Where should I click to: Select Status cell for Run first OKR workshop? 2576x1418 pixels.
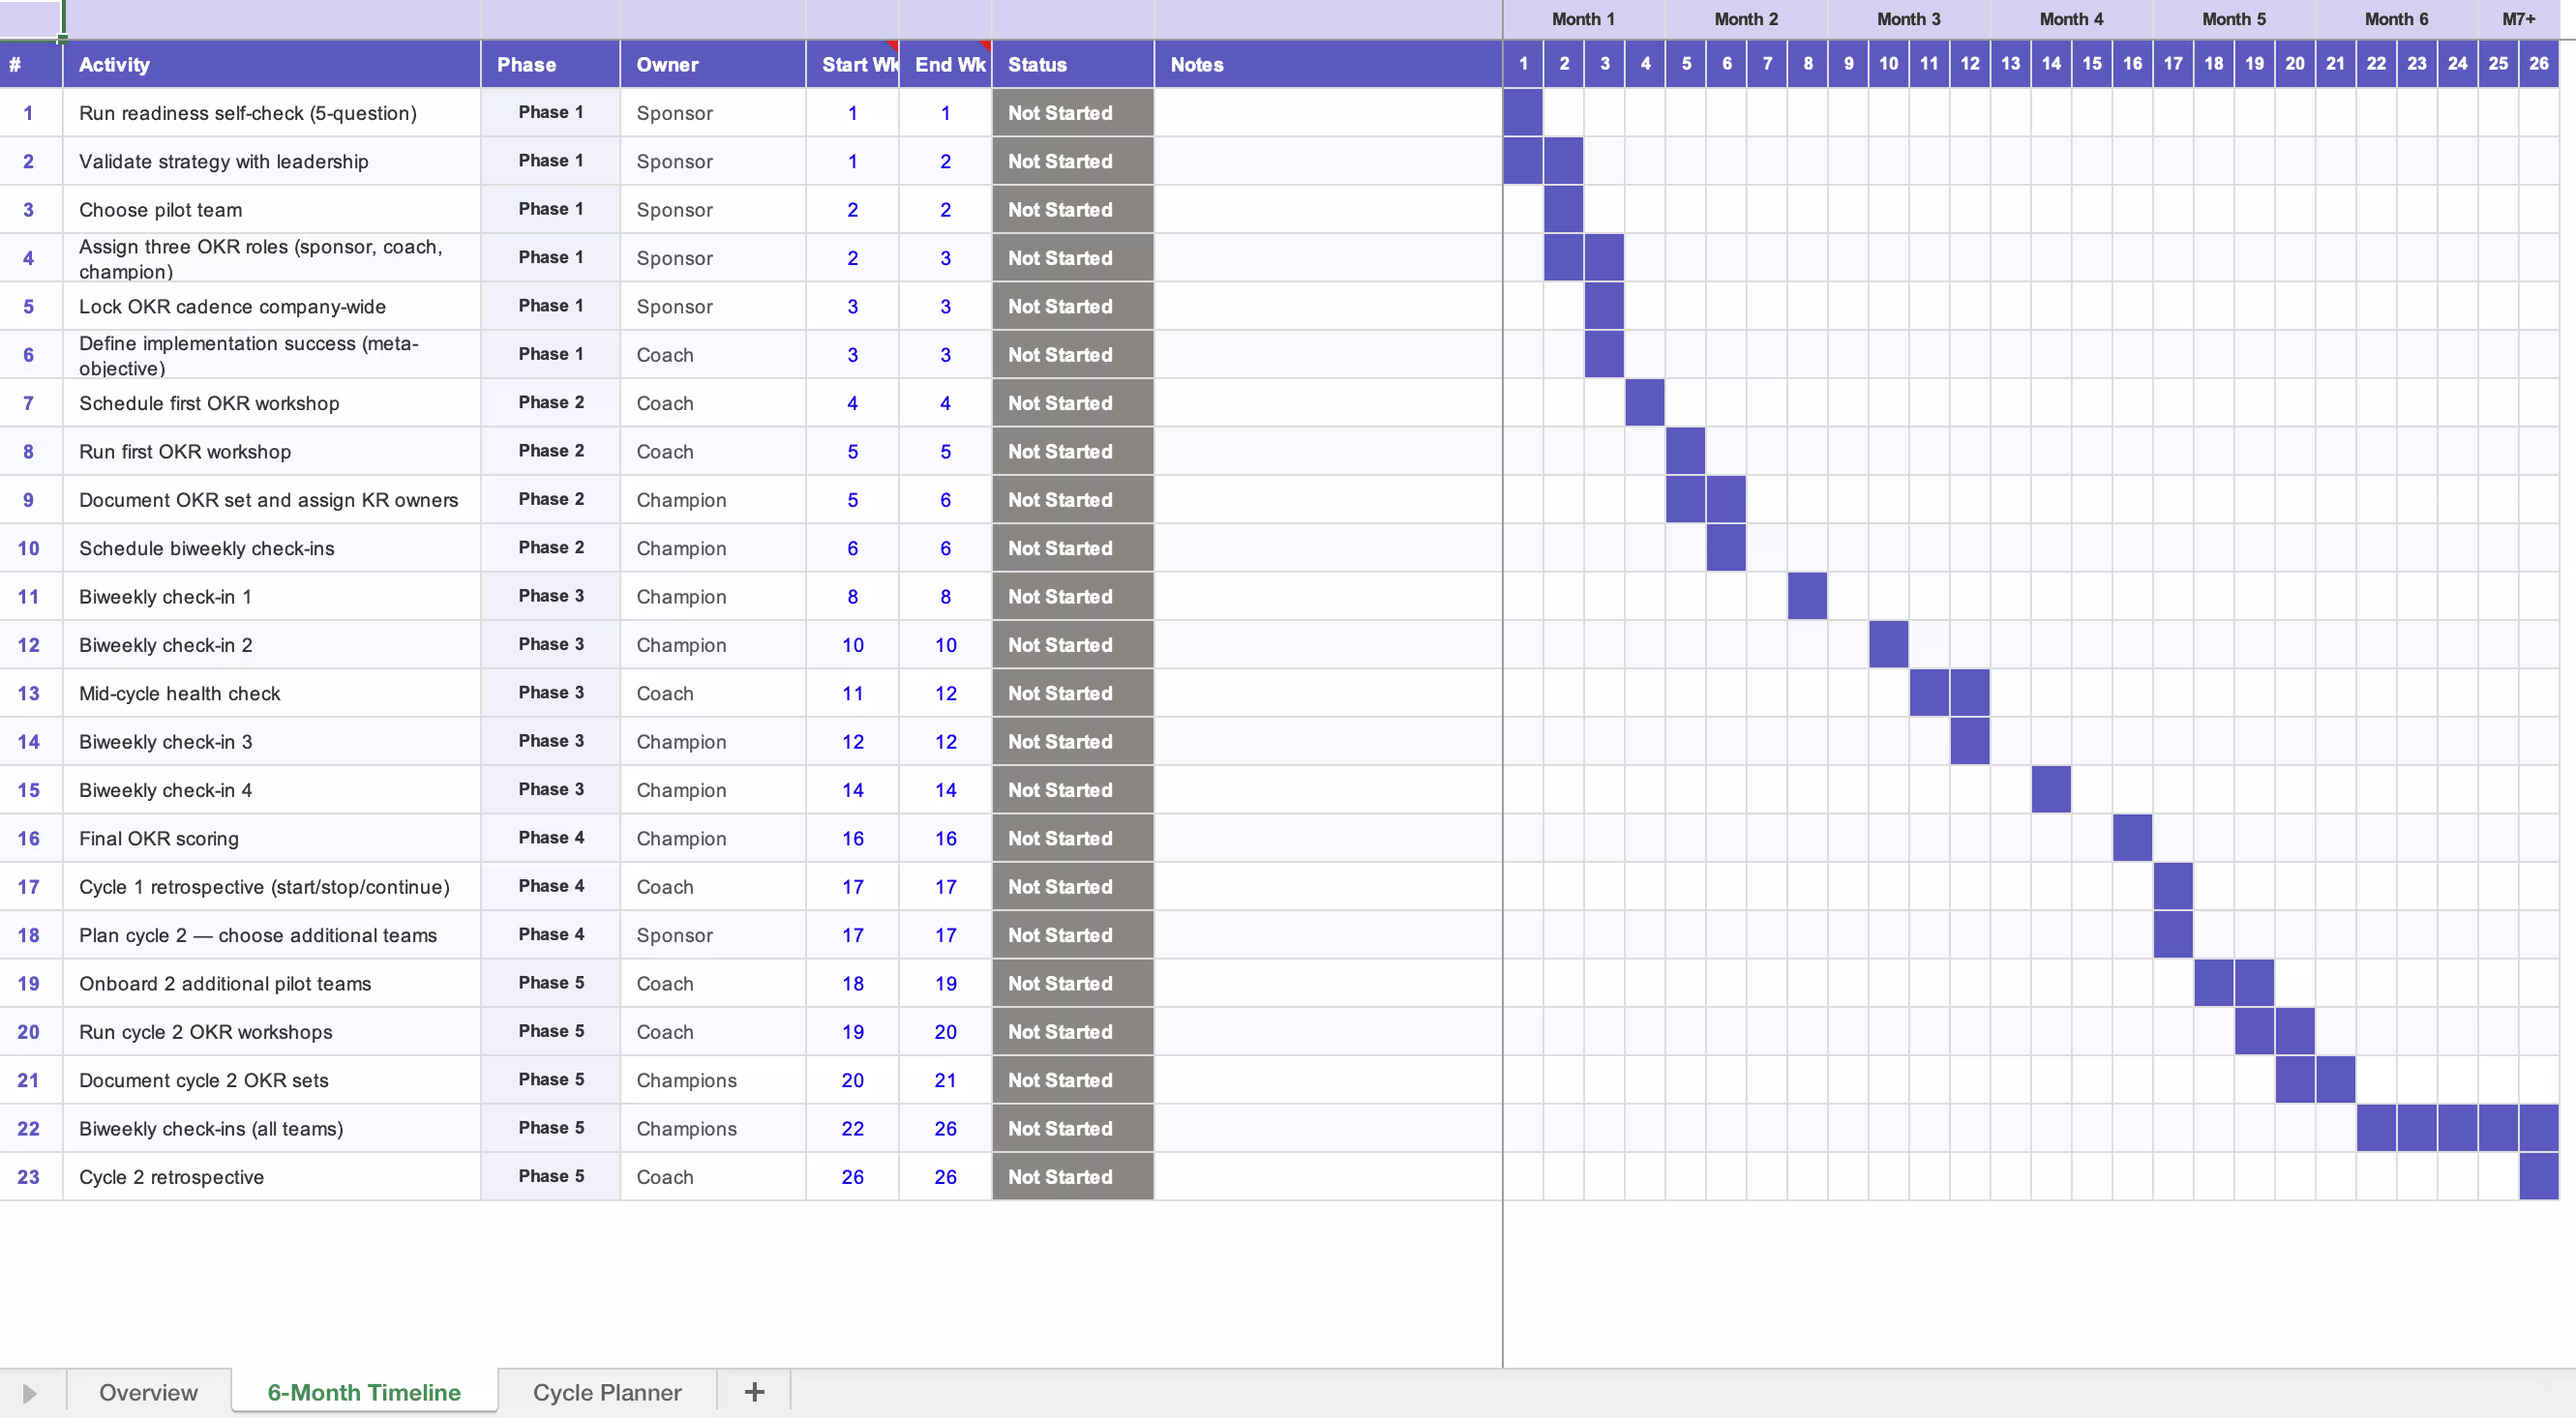click(x=1073, y=452)
